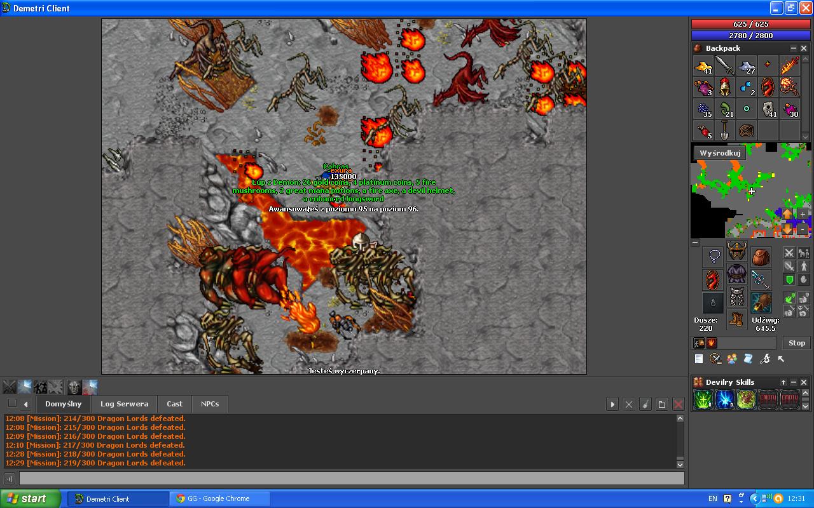The width and height of the screenshot is (814, 508).
Task: Select the shovel in Backpack
Action: 724,130
